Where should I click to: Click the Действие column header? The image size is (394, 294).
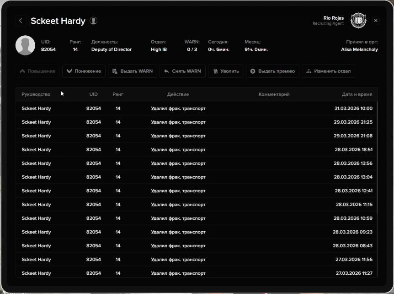tap(178, 94)
